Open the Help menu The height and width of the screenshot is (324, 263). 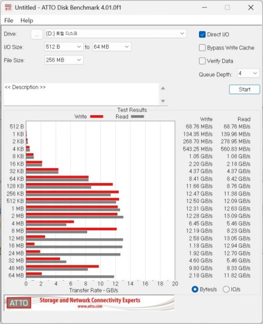(27, 20)
